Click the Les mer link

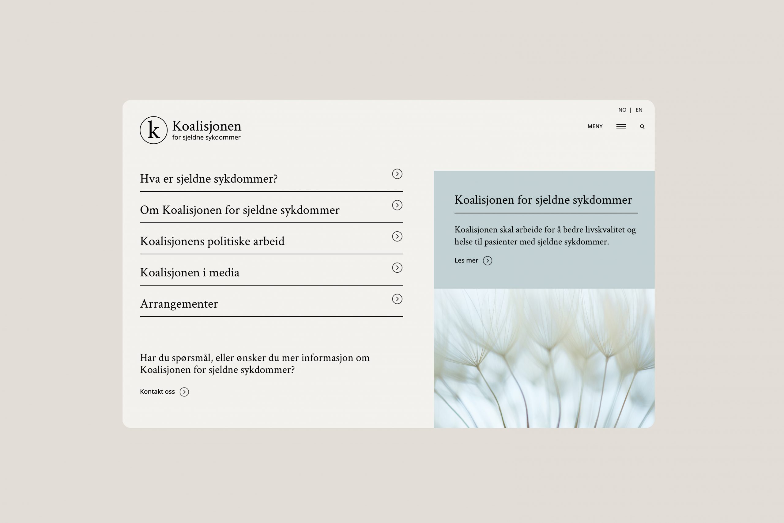click(x=466, y=260)
